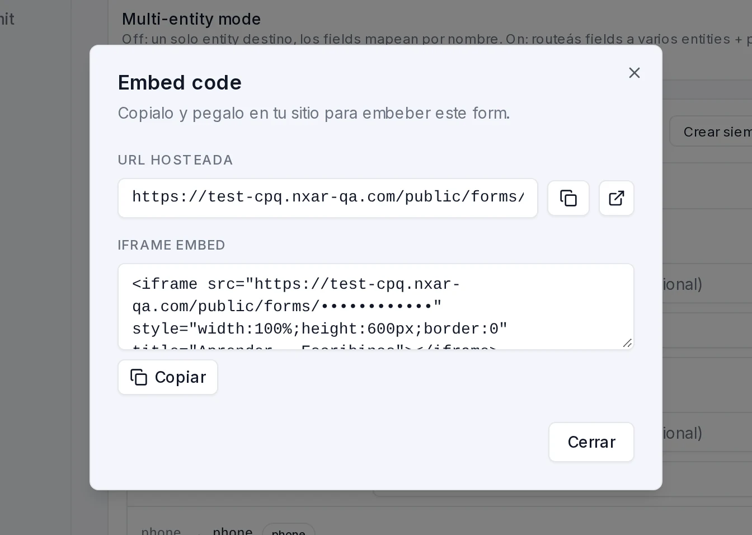The height and width of the screenshot is (535, 752).
Task: Select the hosted URL input field
Action: pos(328,198)
